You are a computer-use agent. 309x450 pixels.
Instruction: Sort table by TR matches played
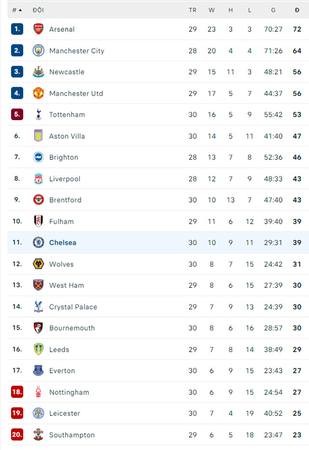(x=193, y=10)
